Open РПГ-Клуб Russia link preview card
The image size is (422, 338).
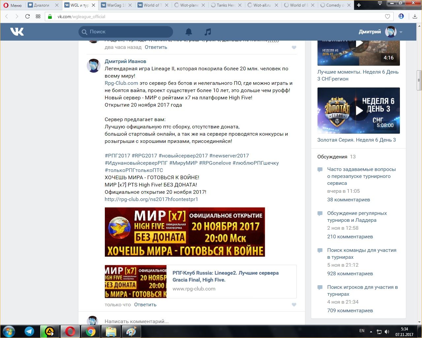click(200, 282)
